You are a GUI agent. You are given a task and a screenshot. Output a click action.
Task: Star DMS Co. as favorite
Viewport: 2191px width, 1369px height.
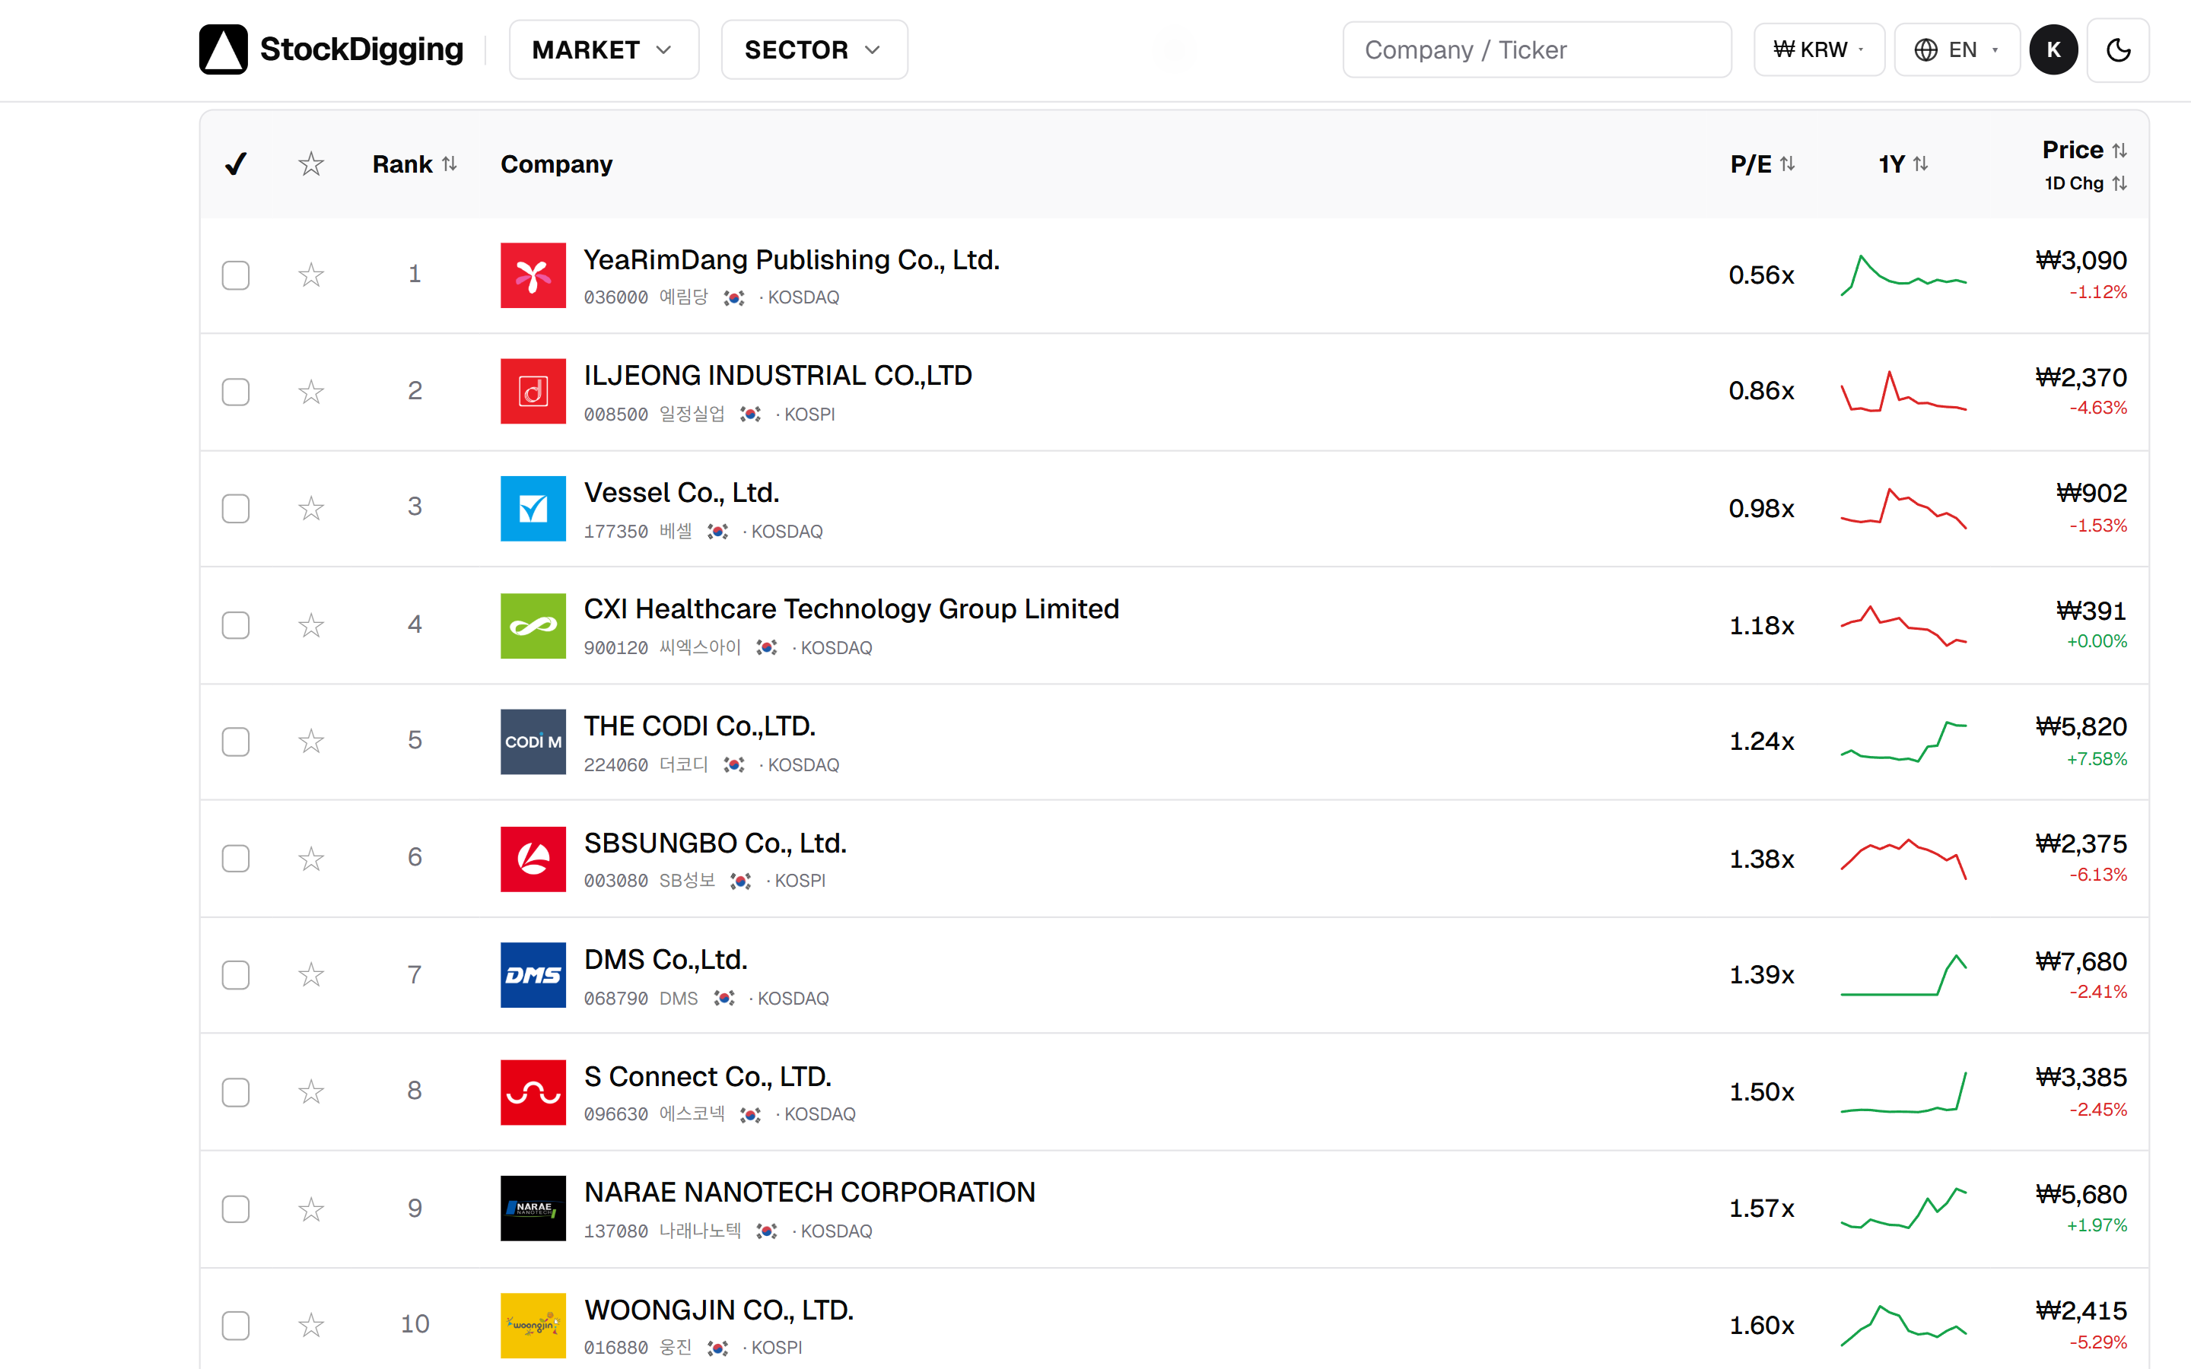[x=311, y=974]
